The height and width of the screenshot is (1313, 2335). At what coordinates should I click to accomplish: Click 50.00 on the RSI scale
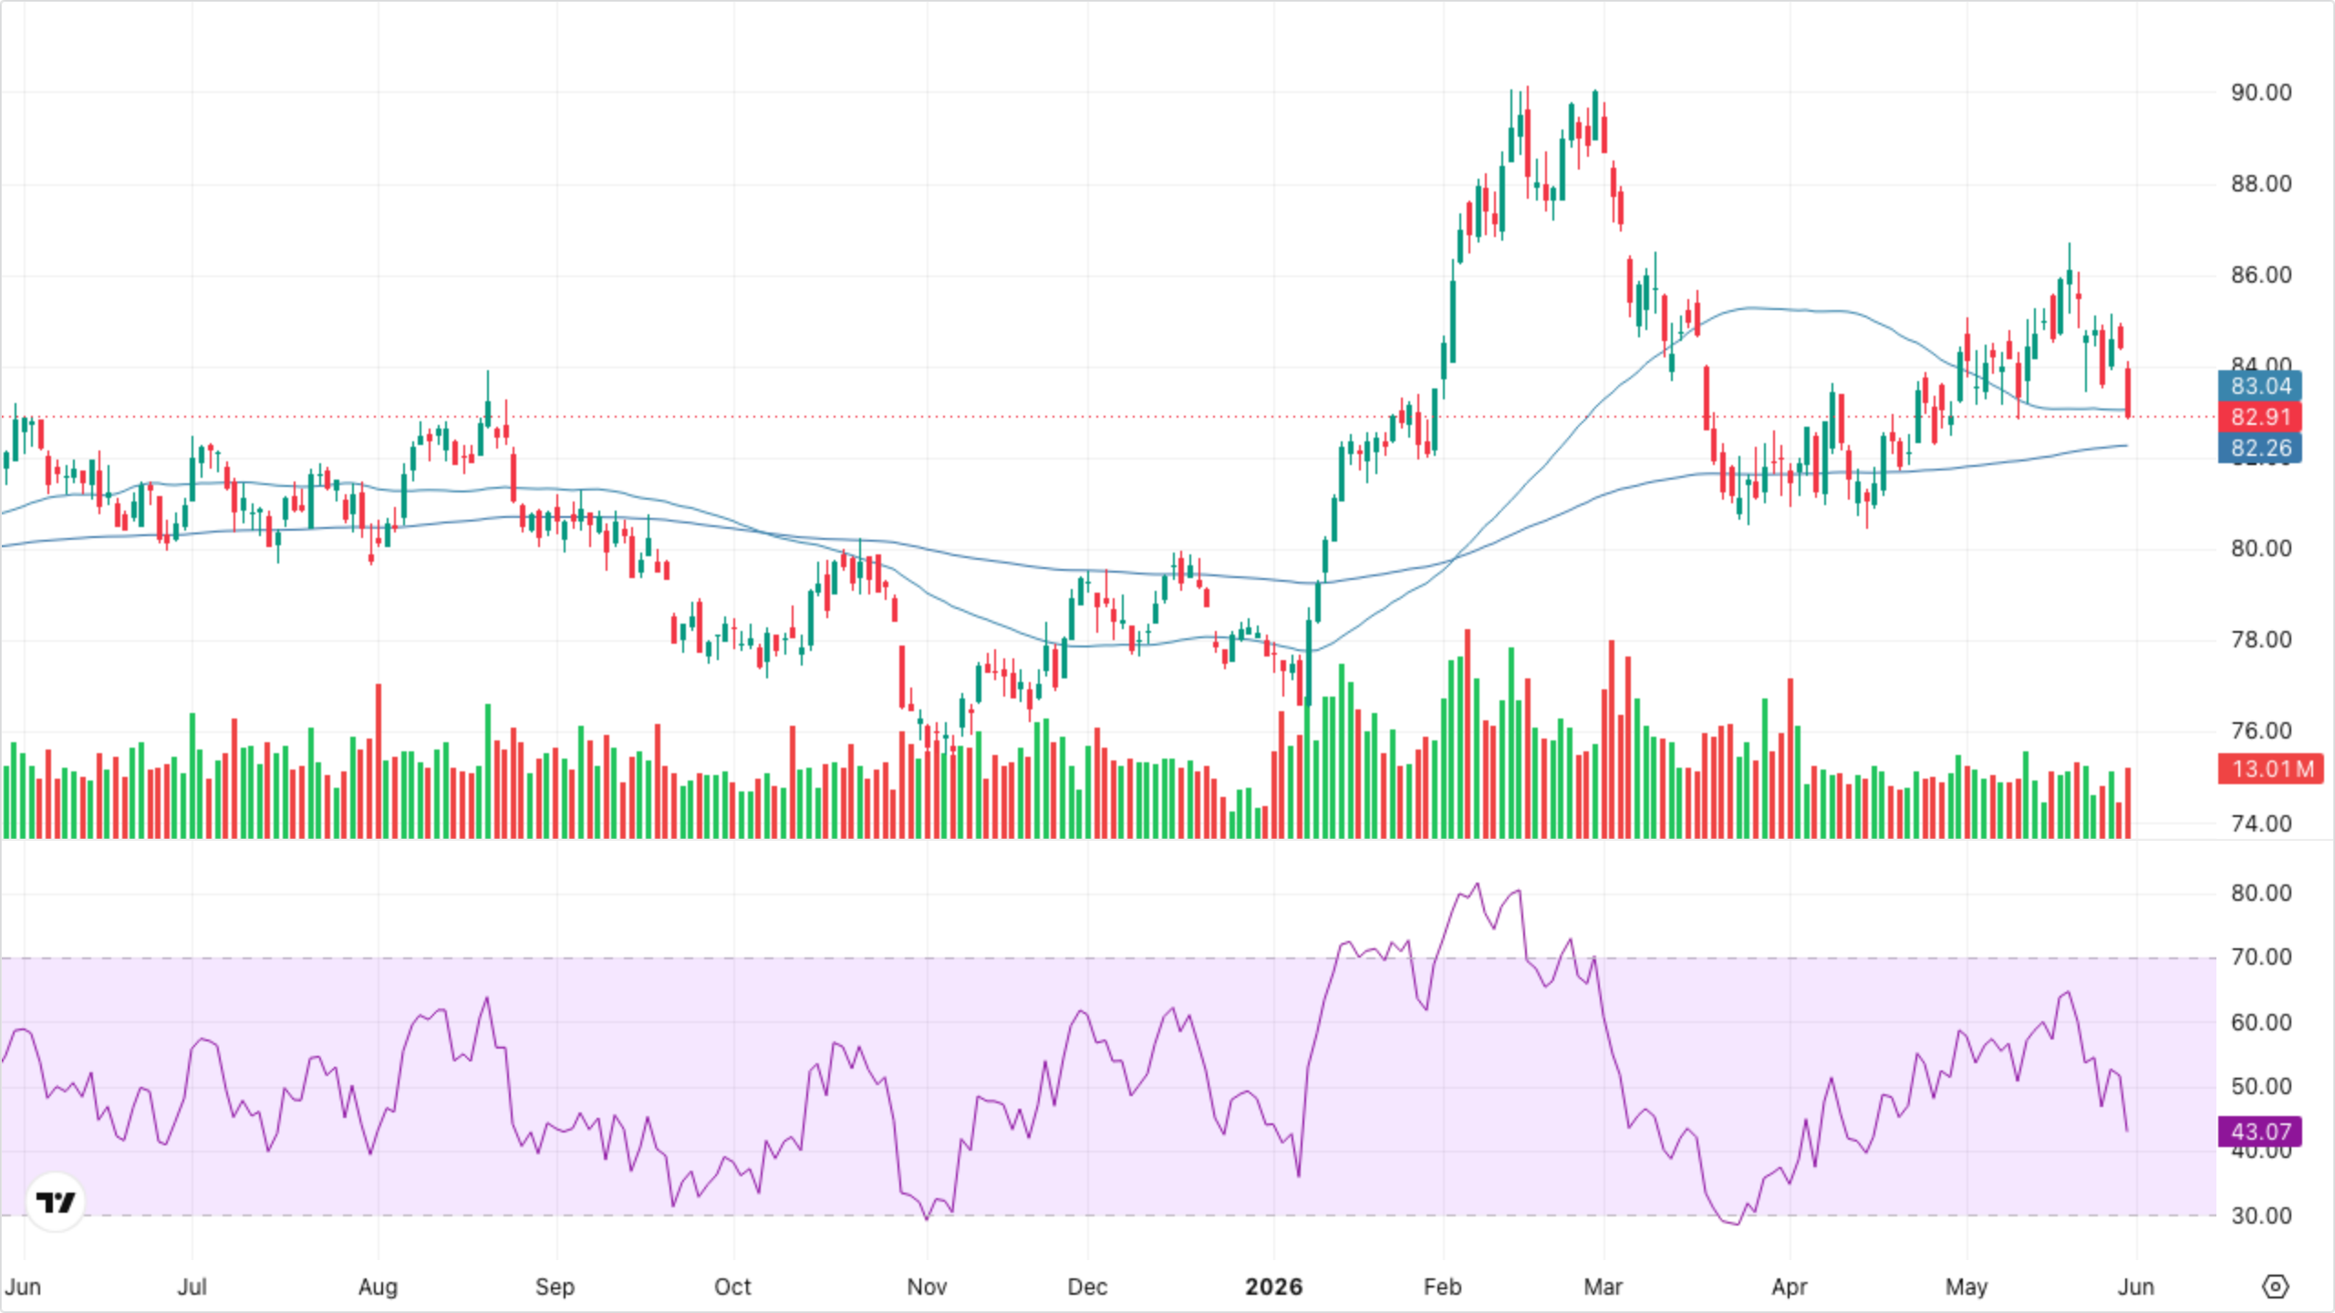pos(2261,1086)
